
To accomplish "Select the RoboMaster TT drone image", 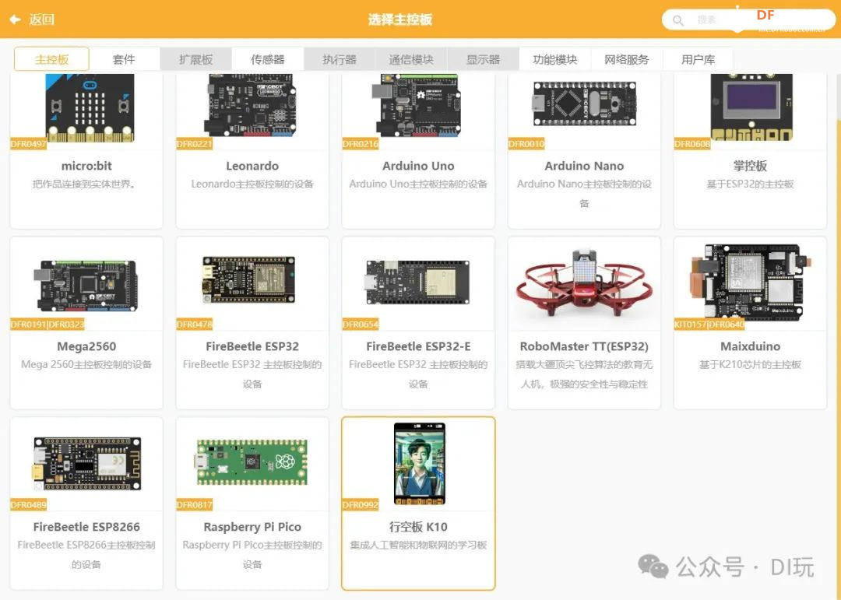I will click(x=585, y=283).
